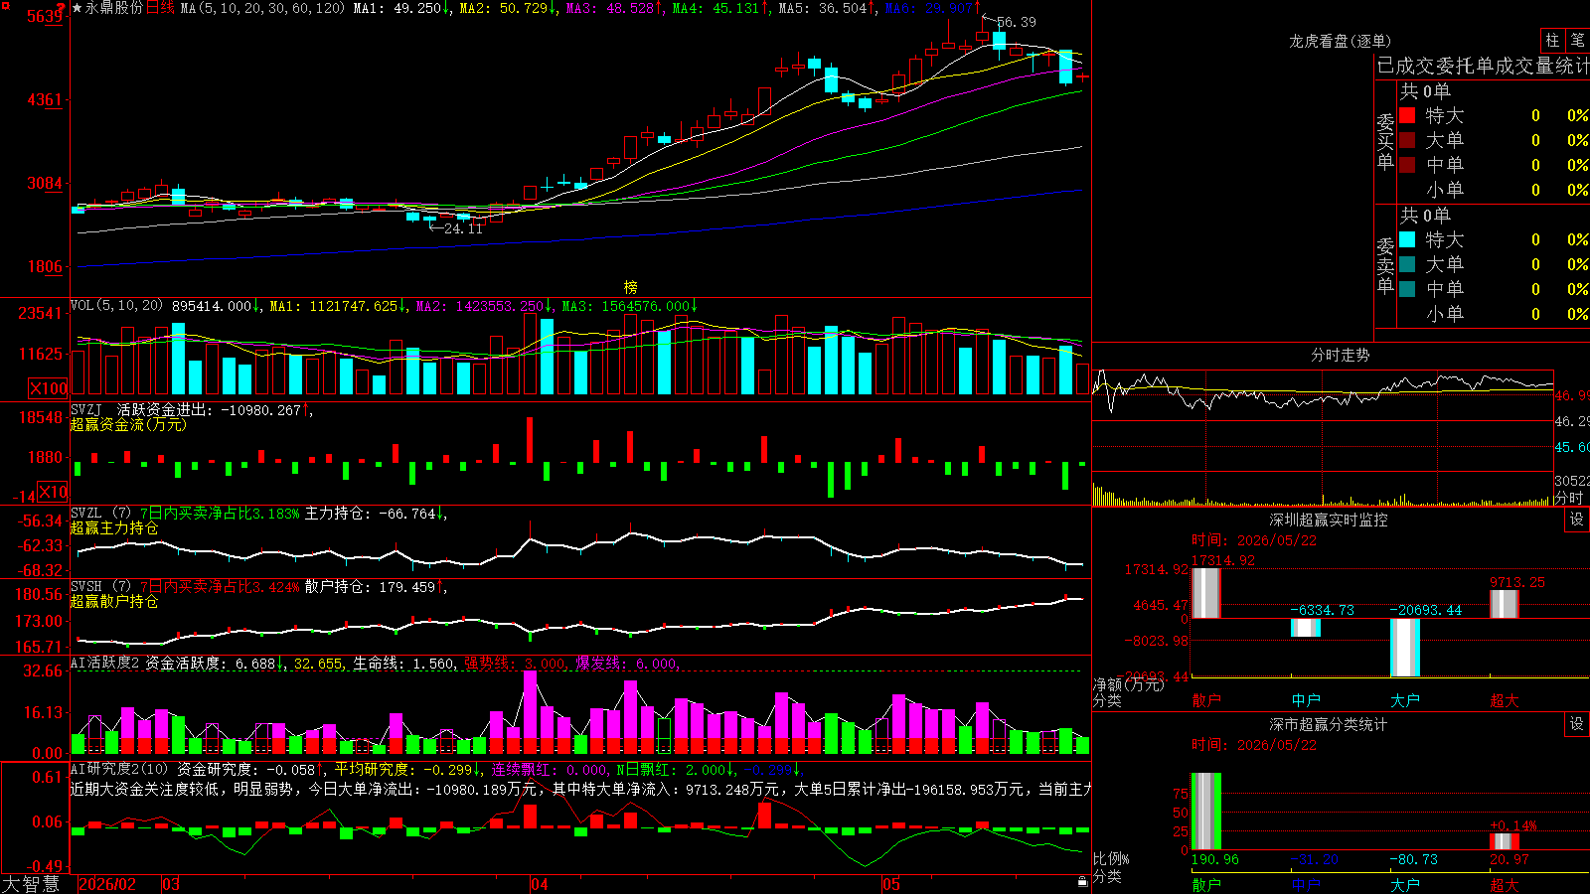
Task: Click the 散户 bar in 深圳超赢实时监控 chart
Action: (1206, 593)
